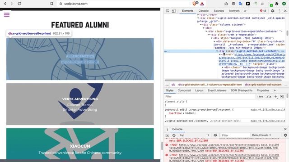Toggle the :hov element state panel

click(x=260, y=96)
